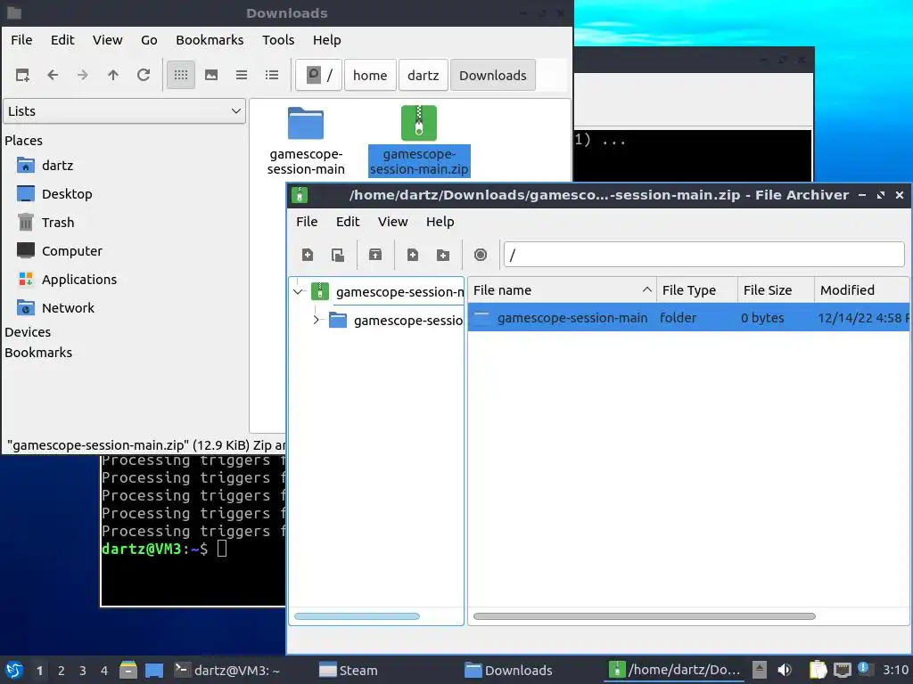Go up to parent folder
Image resolution: width=913 pixels, height=684 pixels.
pos(113,75)
